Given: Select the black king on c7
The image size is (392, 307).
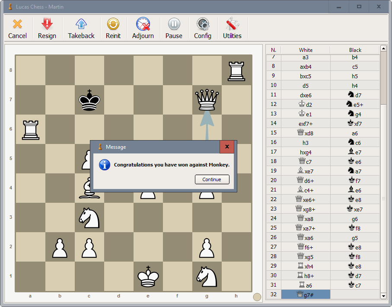Looking at the screenshot, I should pyautogui.click(x=89, y=100).
